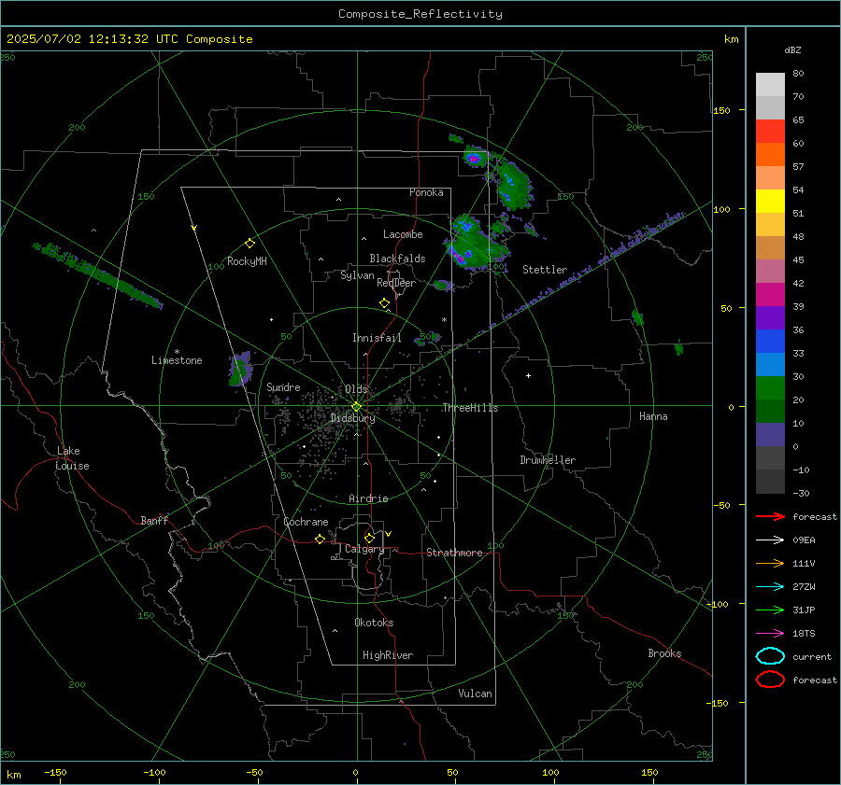Click small echo cell east of Limestone
The height and width of the screenshot is (785, 841).
point(240,369)
